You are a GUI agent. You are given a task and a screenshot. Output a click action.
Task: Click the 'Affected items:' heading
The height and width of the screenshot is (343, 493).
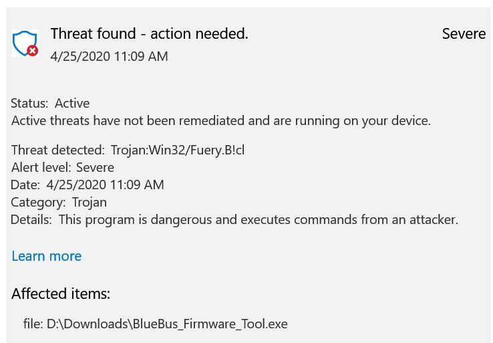click(x=61, y=294)
